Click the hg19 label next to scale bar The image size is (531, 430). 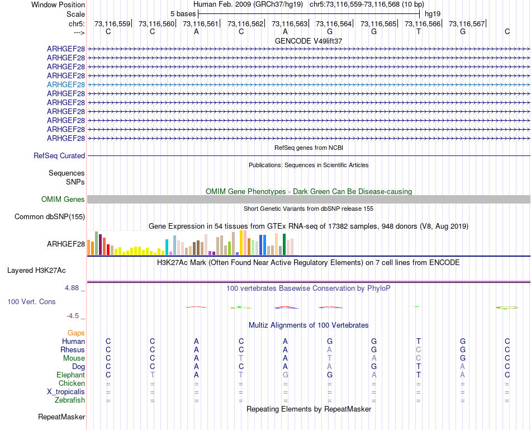tap(433, 14)
